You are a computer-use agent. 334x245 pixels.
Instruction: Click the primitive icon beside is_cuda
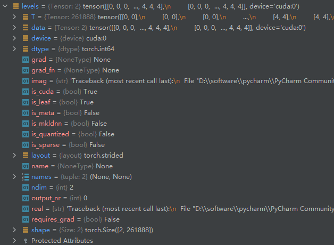(26, 92)
